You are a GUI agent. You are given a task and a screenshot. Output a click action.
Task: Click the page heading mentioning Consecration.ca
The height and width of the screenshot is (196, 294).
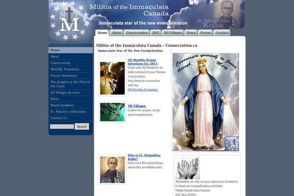(x=147, y=46)
